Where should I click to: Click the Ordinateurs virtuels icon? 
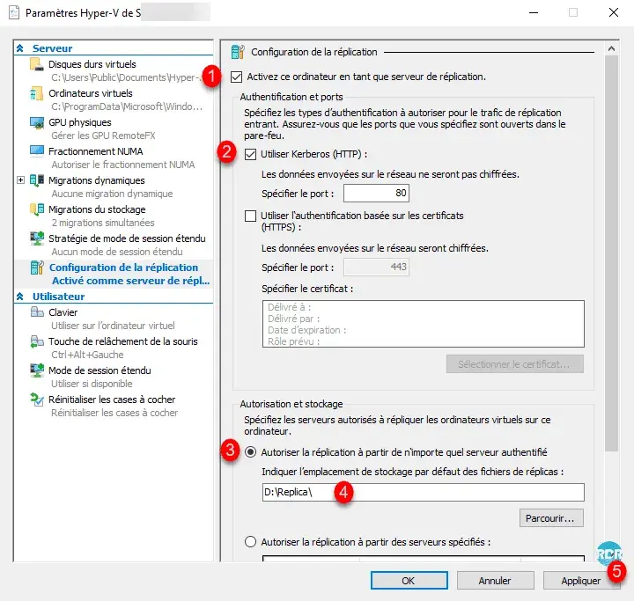[x=36, y=94]
